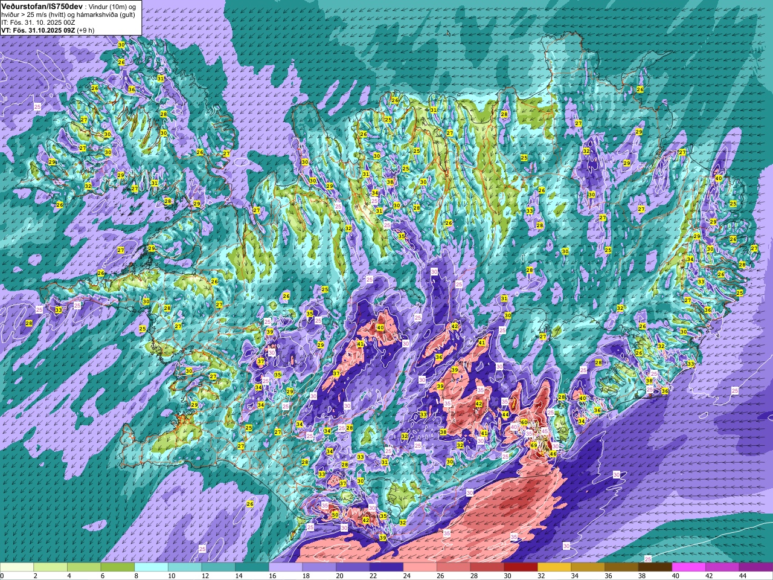Pick the lavender 16–18 legend swatch
This screenshot has height=580, width=773.
pos(286,567)
